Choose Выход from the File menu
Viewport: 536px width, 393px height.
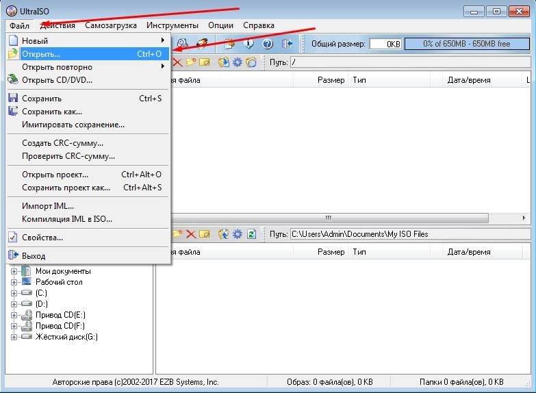pyautogui.click(x=88, y=256)
